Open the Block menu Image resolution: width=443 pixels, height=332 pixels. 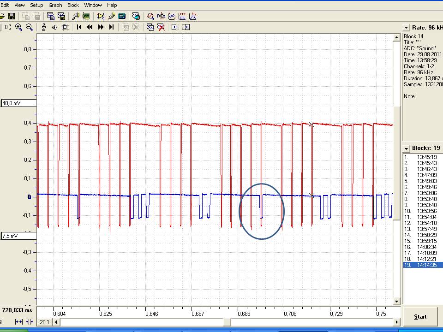coord(73,5)
